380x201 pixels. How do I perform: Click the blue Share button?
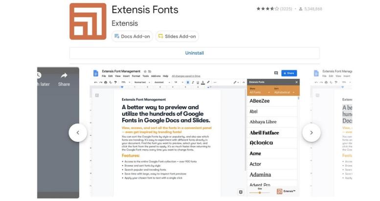(289, 73)
